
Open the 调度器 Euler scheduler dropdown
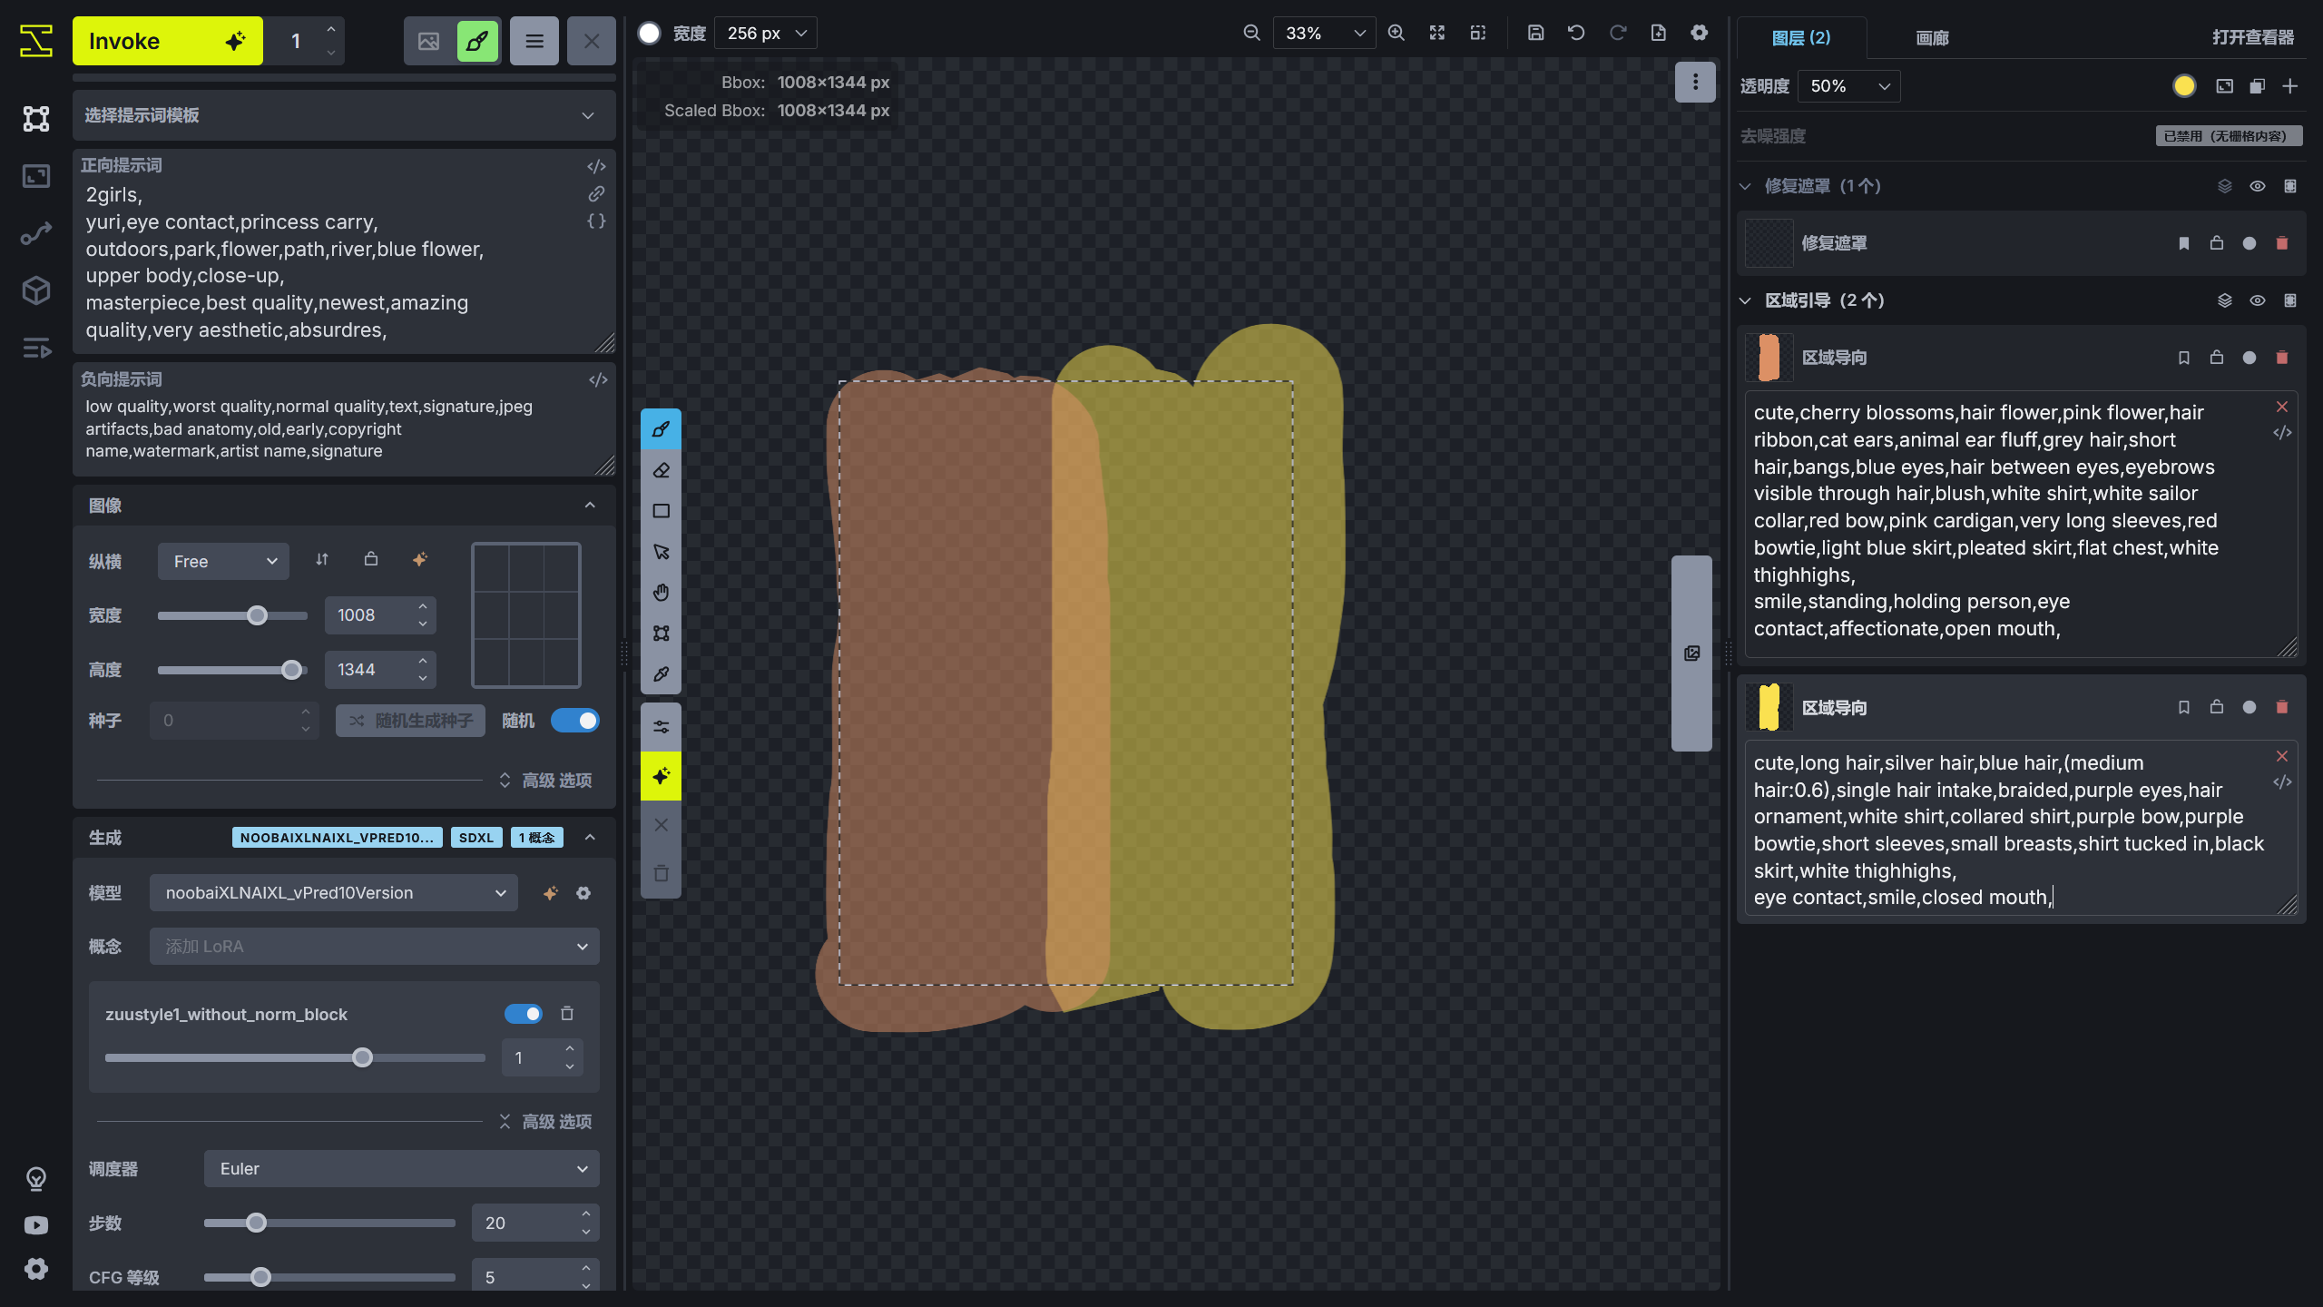400,1169
